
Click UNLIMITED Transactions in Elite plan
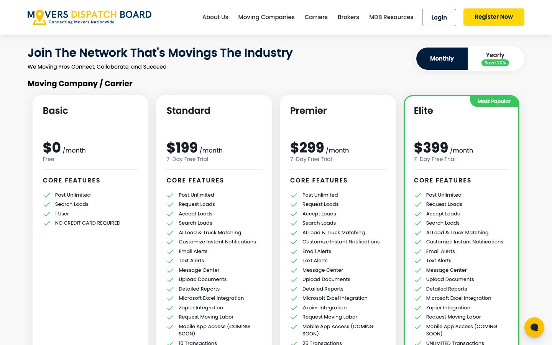tap(455, 342)
